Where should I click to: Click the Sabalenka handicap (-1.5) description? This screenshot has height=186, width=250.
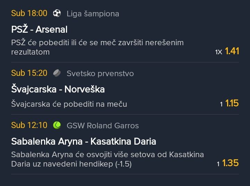pyautogui.click(x=107, y=159)
